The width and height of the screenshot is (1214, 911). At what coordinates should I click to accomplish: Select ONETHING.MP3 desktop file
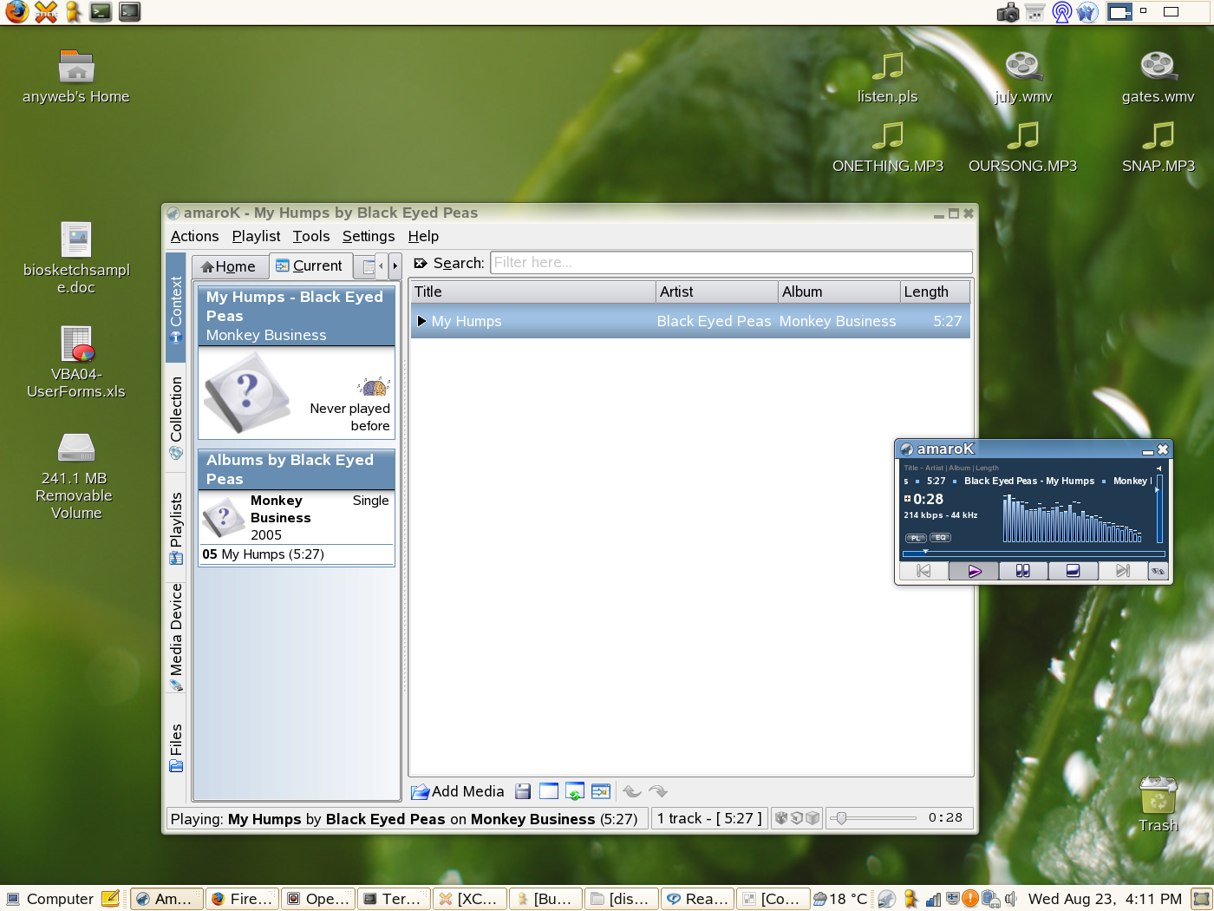887,147
